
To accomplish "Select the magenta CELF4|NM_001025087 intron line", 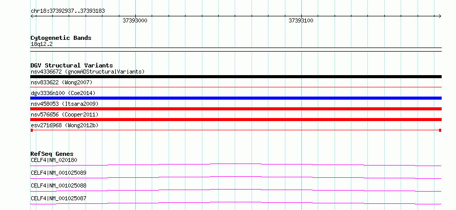I will coord(236,203).
